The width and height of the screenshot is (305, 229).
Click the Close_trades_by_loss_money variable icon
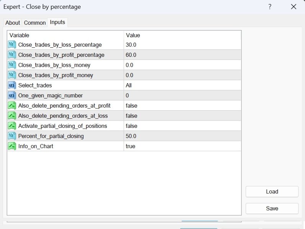(11, 65)
